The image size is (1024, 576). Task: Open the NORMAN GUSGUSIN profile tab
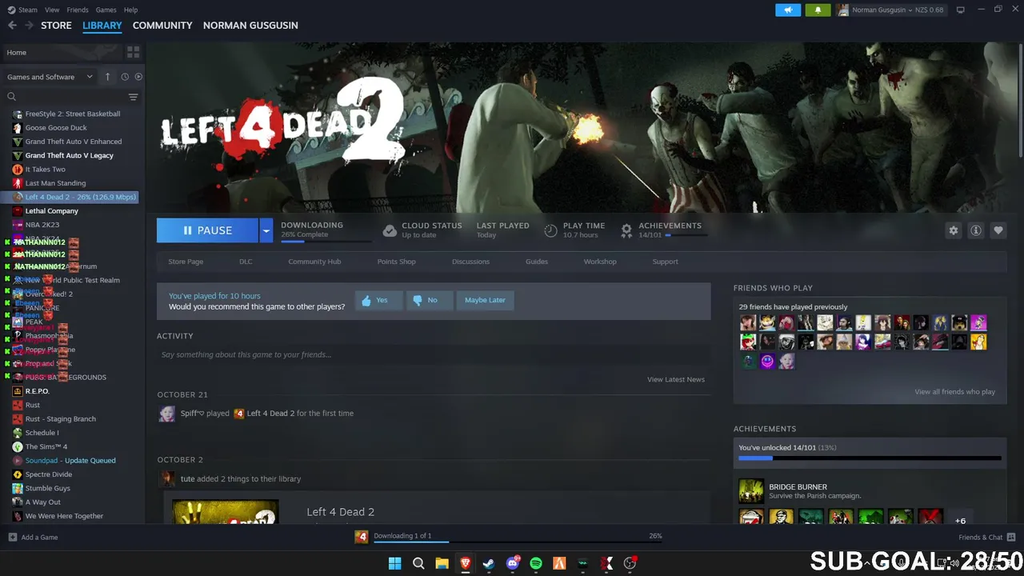250,26
